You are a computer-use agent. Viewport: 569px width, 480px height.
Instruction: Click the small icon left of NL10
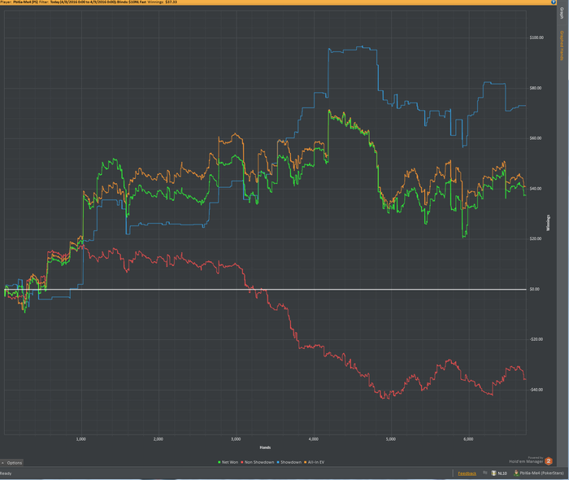pos(484,473)
